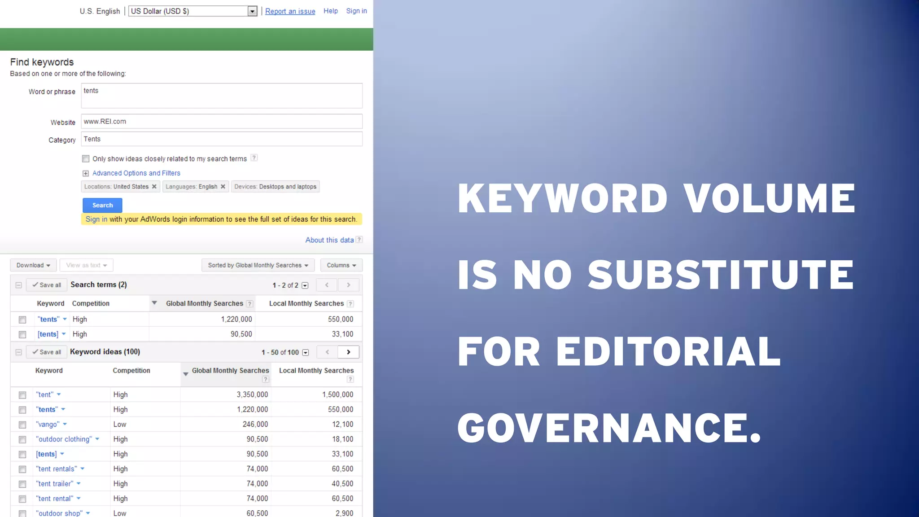Screen dimensions: 919x517
Task: Open dropdown arrow beside "tent rentals" keyword
Action: point(83,469)
